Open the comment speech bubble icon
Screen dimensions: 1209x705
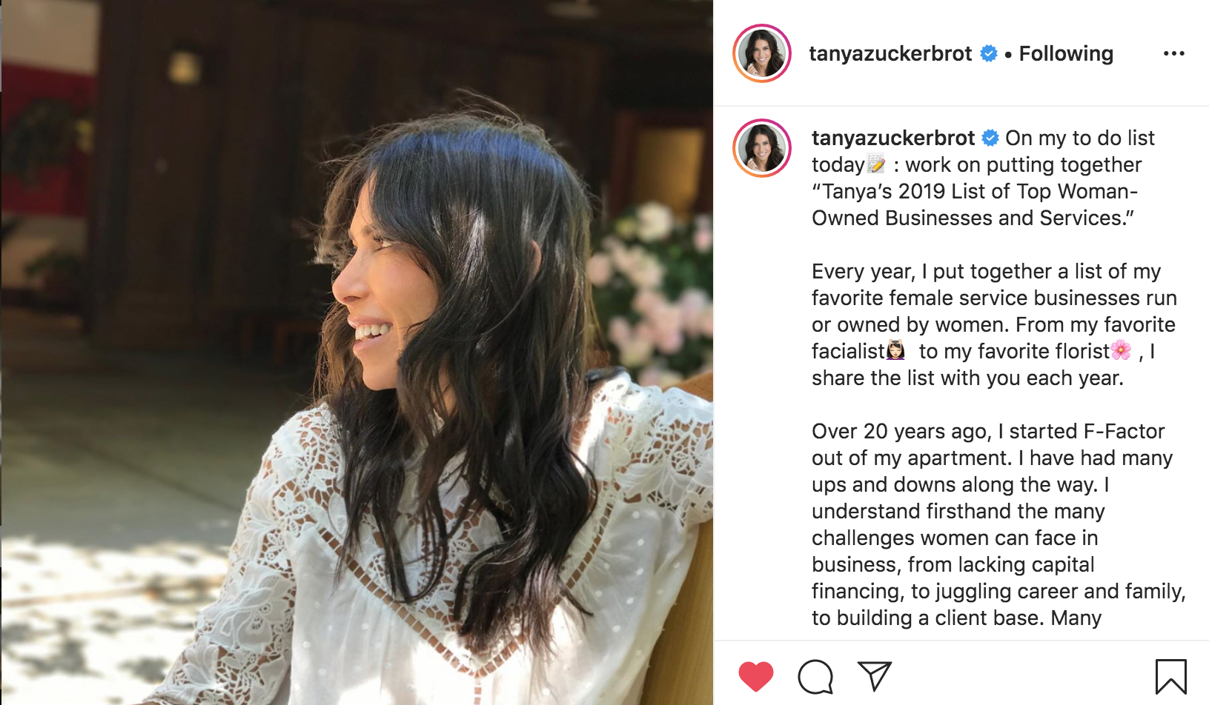pyautogui.click(x=815, y=676)
